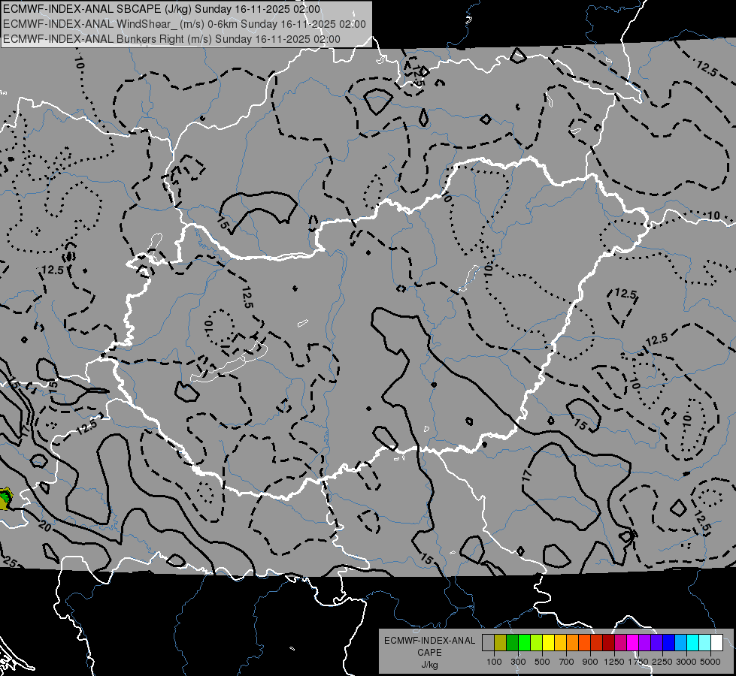Click the WindShear 0-6km title line

(184, 24)
